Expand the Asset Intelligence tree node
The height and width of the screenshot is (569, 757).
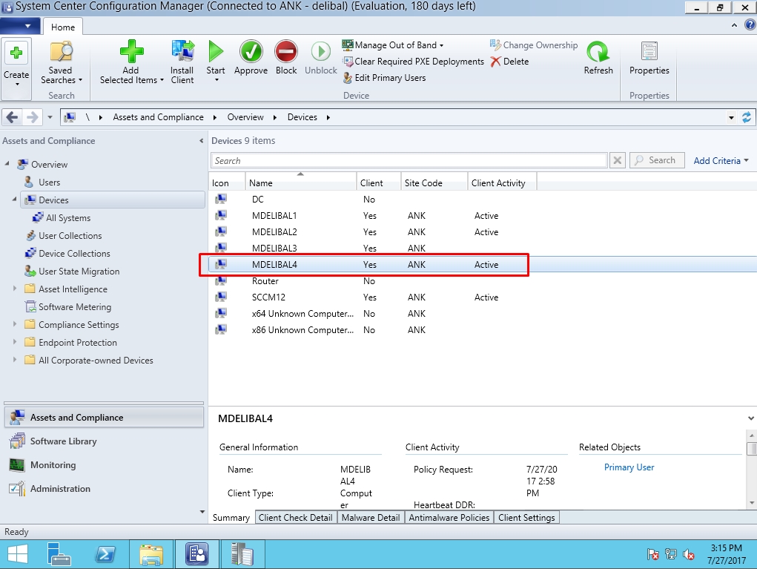click(x=15, y=289)
